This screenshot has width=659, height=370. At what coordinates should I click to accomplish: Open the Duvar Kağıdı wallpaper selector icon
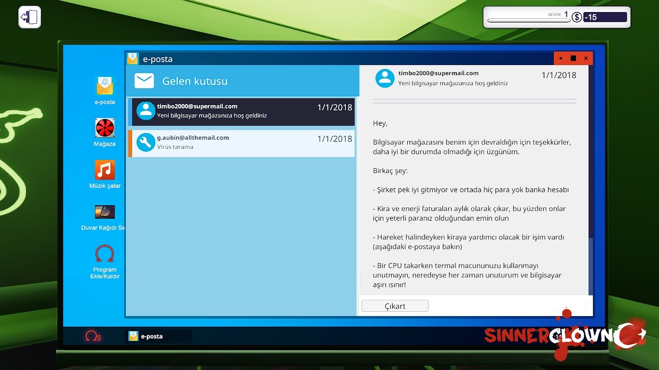tap(105, 212)
